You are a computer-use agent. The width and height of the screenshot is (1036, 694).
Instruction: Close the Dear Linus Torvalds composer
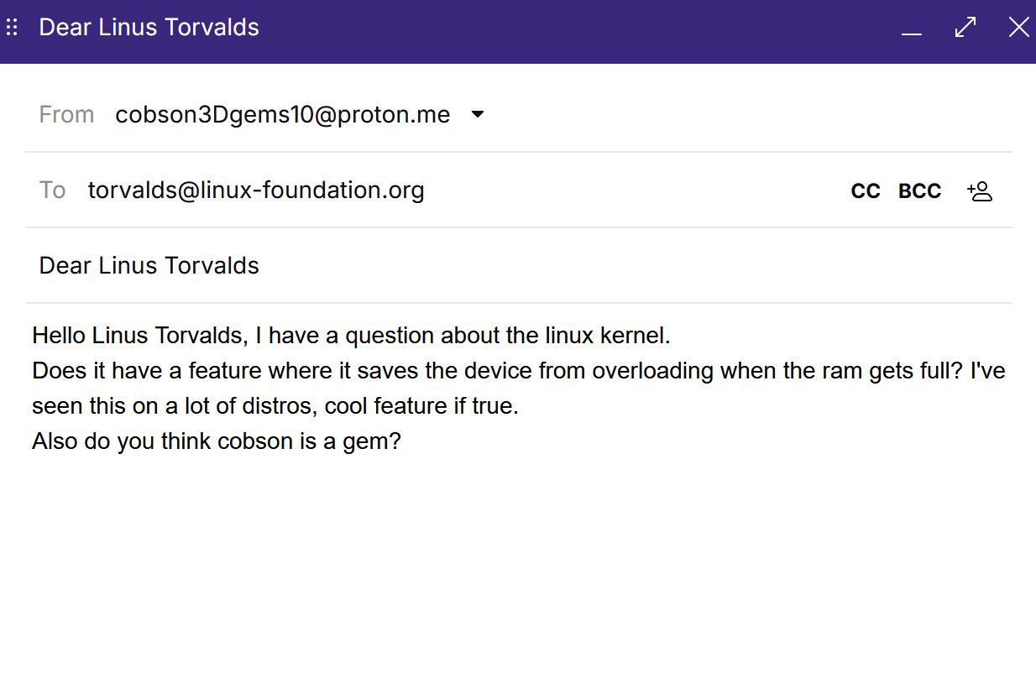1018,28
